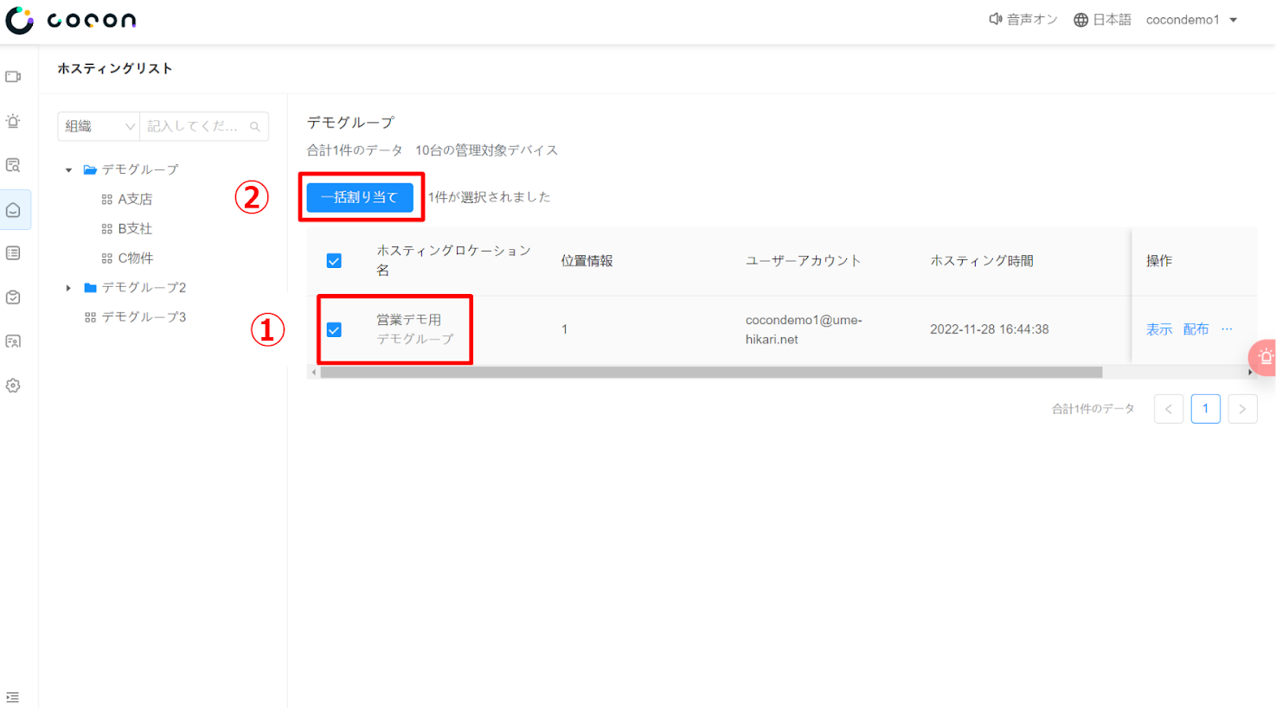This screenshot has height=708, width=1276.
Task: Click the ホスティングリスト page title
Action: [115, 68]
